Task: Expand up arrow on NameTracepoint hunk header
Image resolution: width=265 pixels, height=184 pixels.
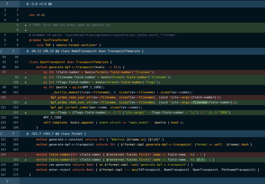Action: (13, 51)
